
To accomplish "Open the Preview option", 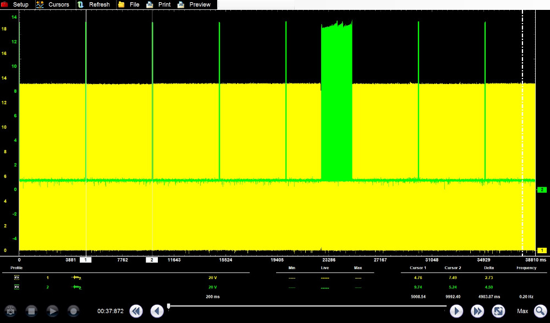I will (200, 4).
